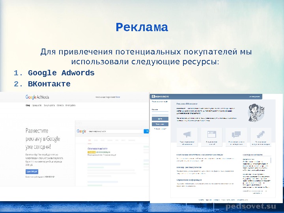Click list item 'ВКонтакте' on slide
284x213 pixels.
point(49,84)
